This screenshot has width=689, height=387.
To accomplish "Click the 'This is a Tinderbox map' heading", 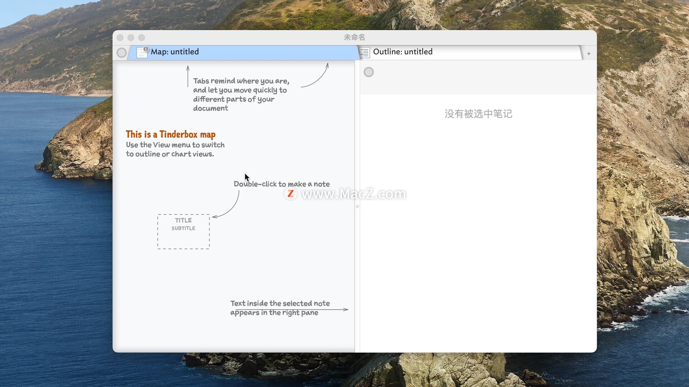I will click(x=170, y=134).
